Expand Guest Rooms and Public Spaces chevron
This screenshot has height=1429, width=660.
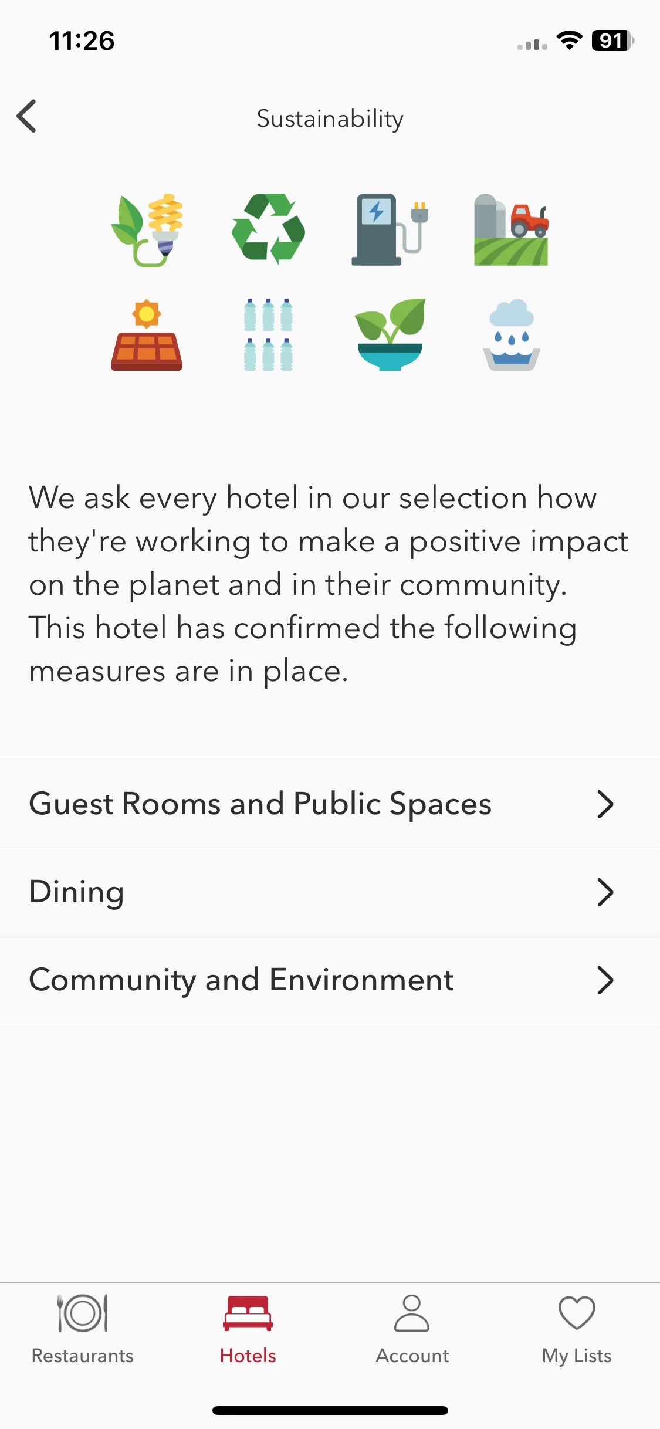pyautogui.click(x=605, y=804)
